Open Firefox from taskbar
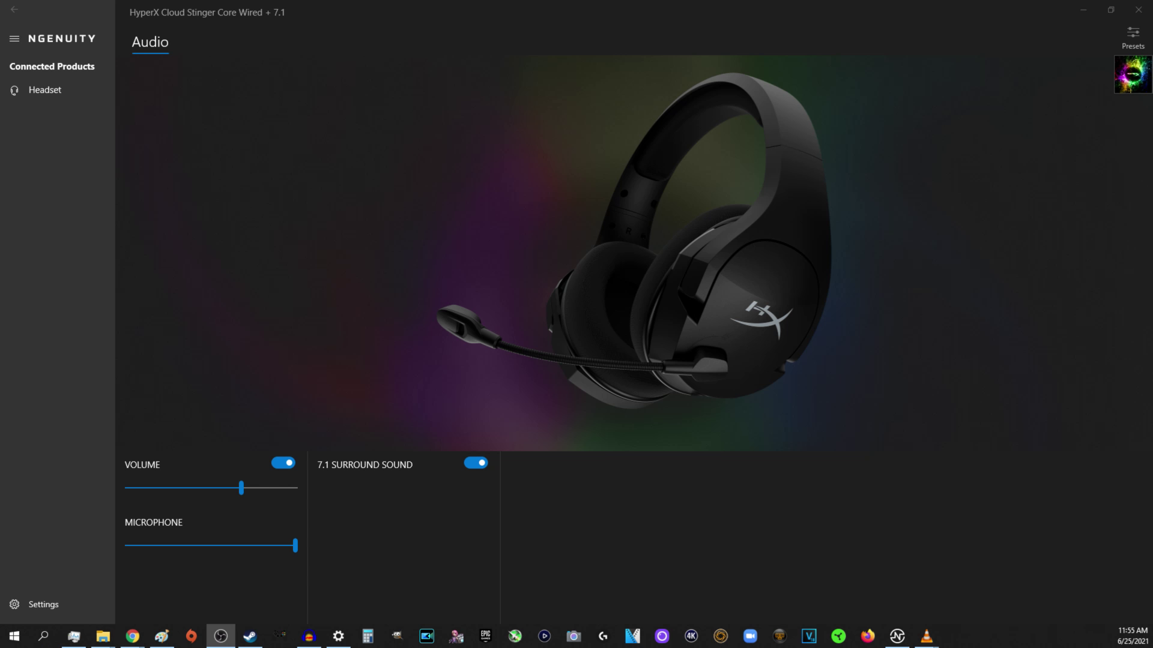1153x648 pixels. (x=868, y=636)
